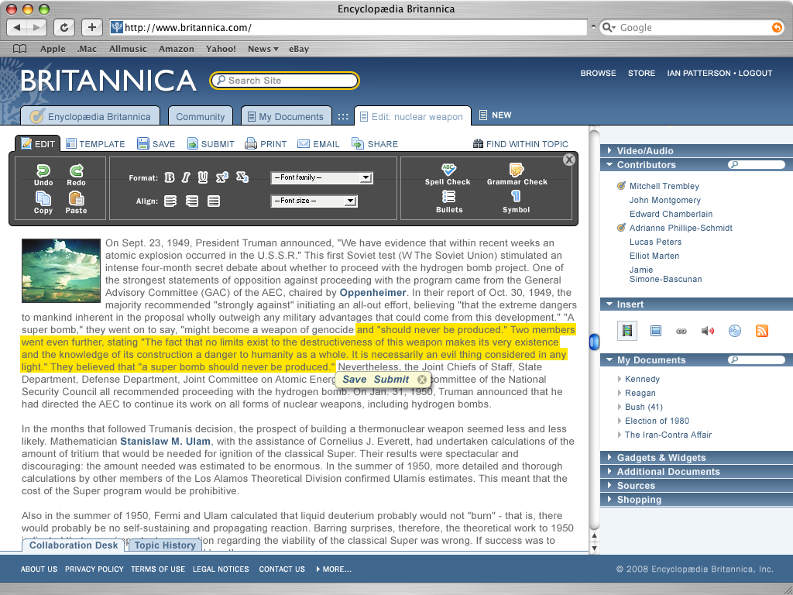Click Submit in floating popup
The height and width of the screenshot is (595, 793).
pos(391,380)
